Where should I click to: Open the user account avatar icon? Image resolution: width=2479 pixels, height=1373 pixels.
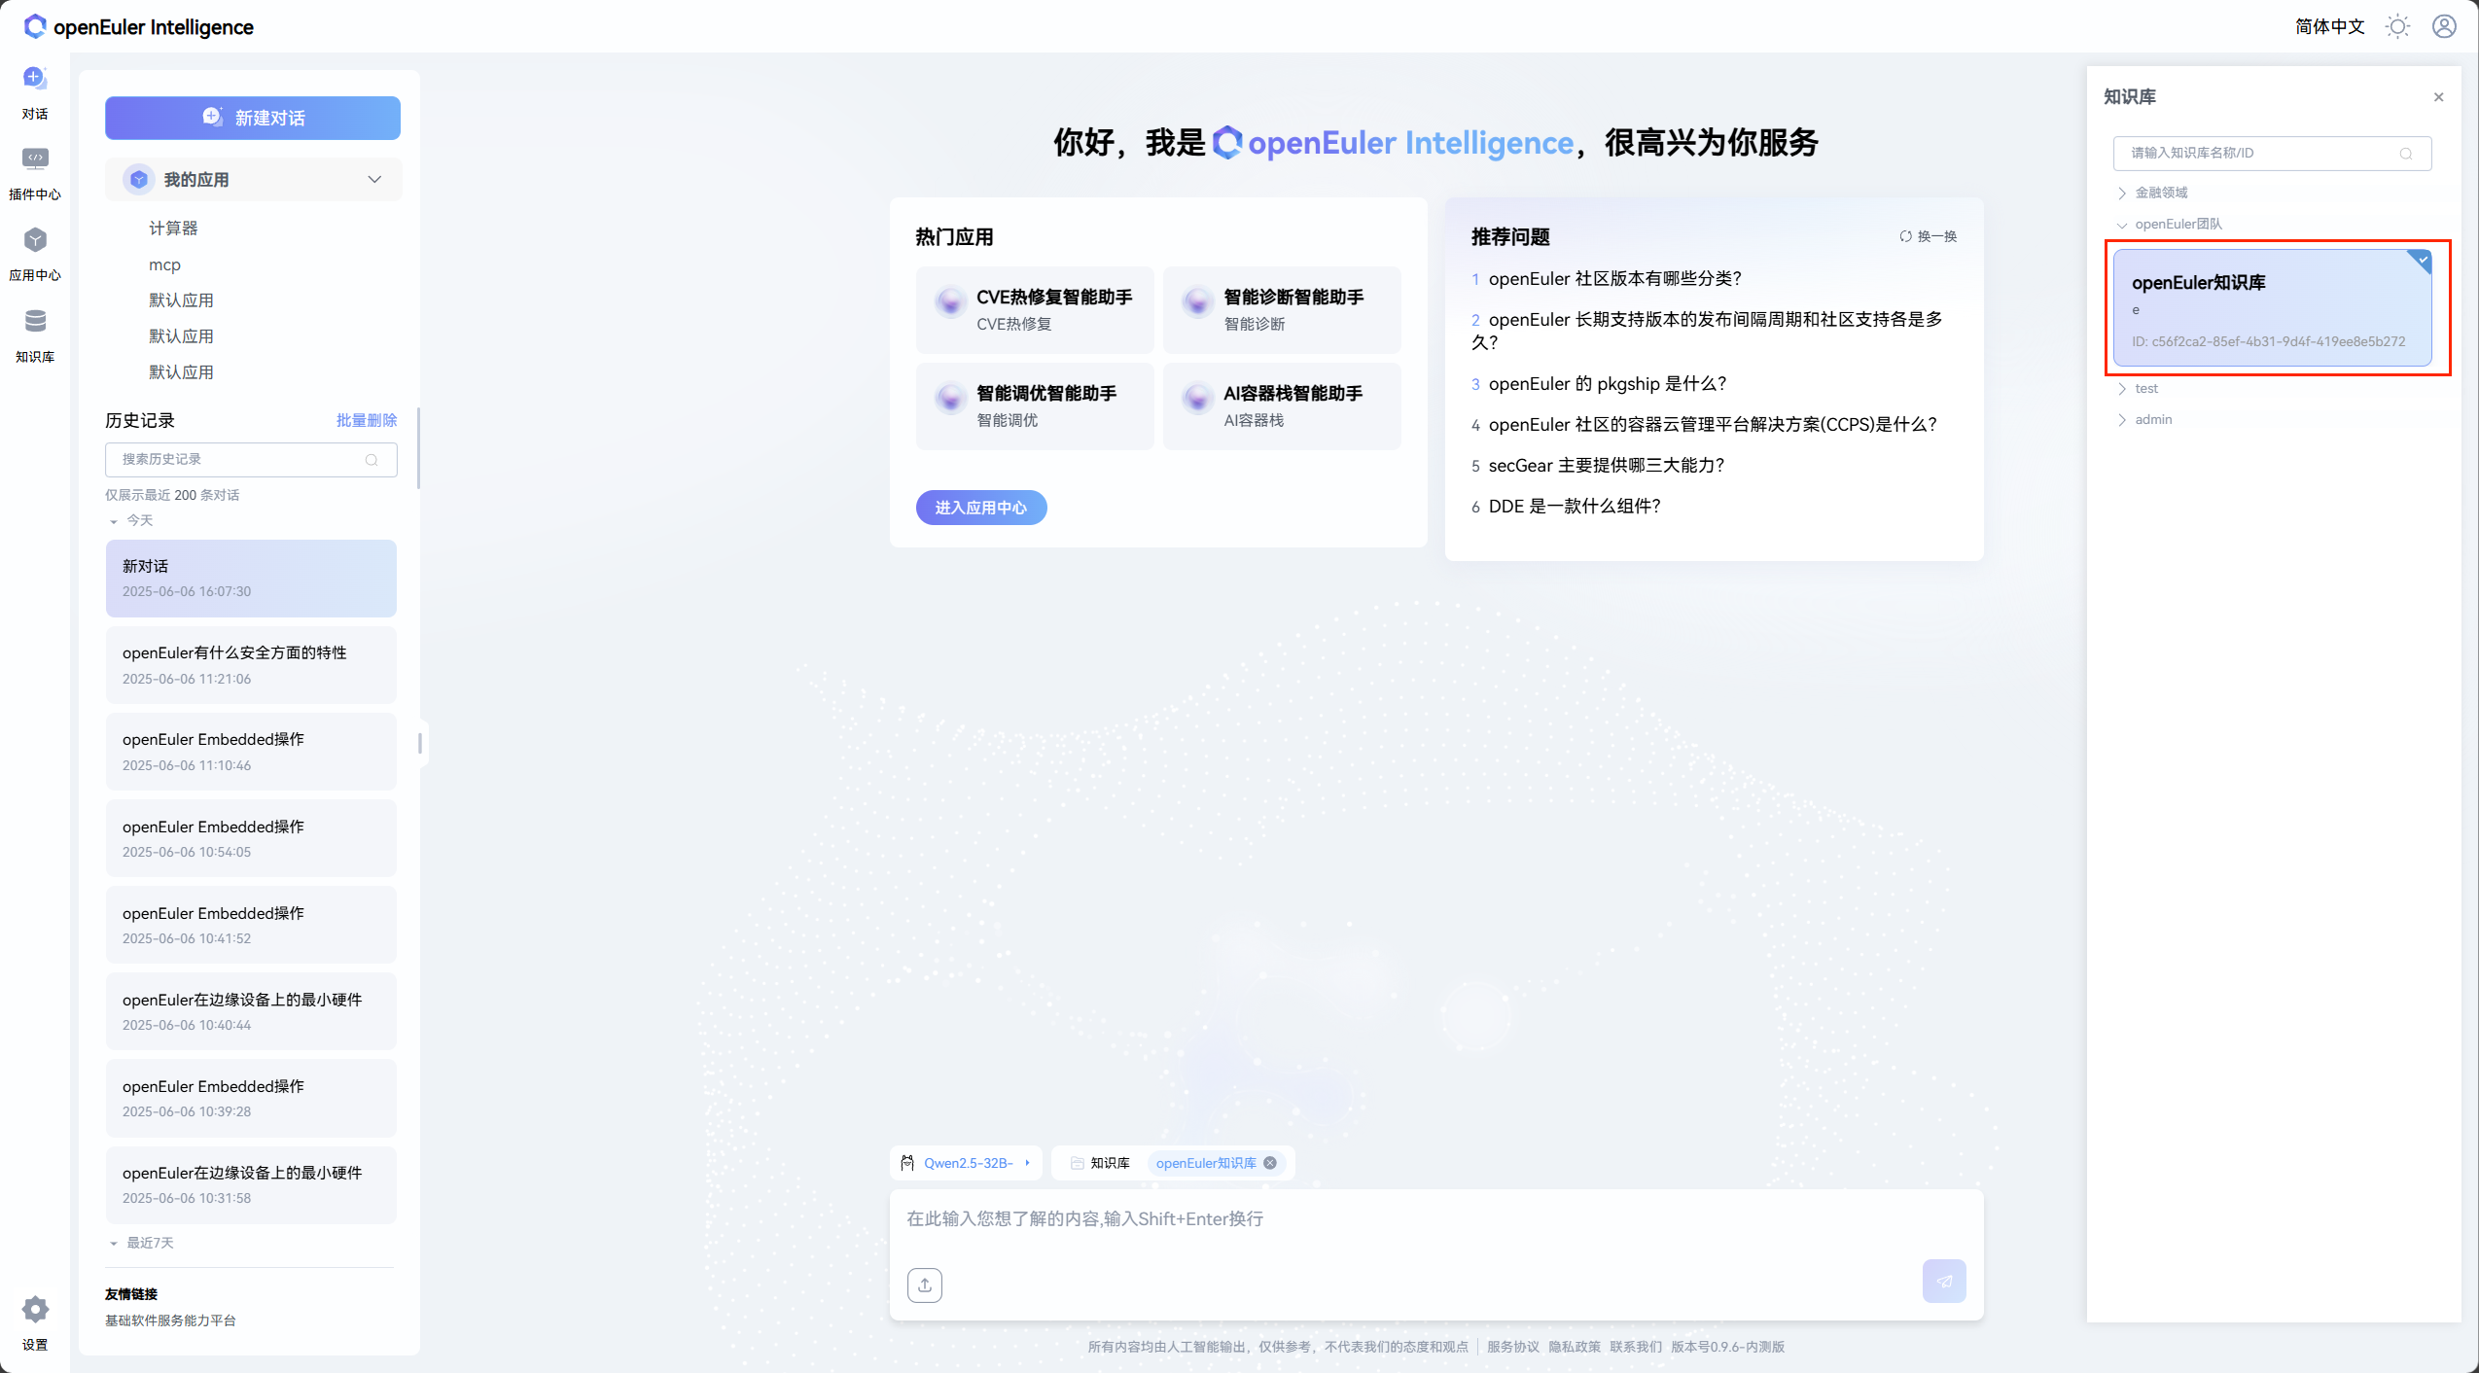tap(2444, 26)
